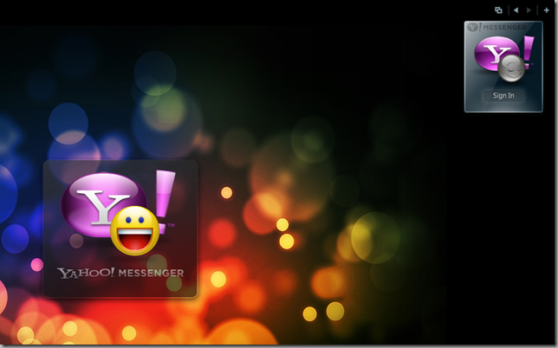Image resolution: width=558 pixels, height=348 pixels.
Task: Click the grey offline smiley on the gadget
Action: pos(510,68)
